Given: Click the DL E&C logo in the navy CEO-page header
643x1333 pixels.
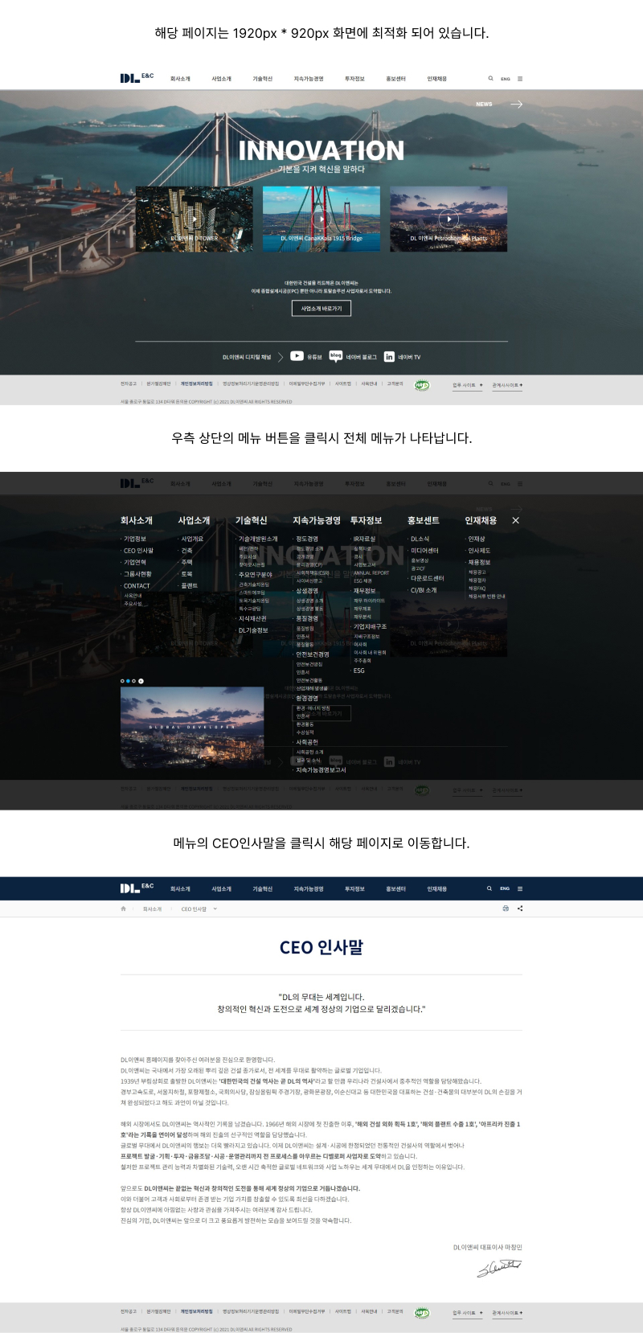Looking at the screenshot, I should (137, 888).
